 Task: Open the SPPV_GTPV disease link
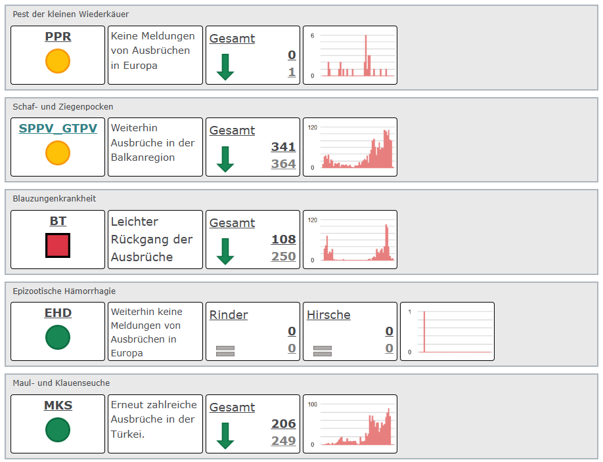click(58, 129)
